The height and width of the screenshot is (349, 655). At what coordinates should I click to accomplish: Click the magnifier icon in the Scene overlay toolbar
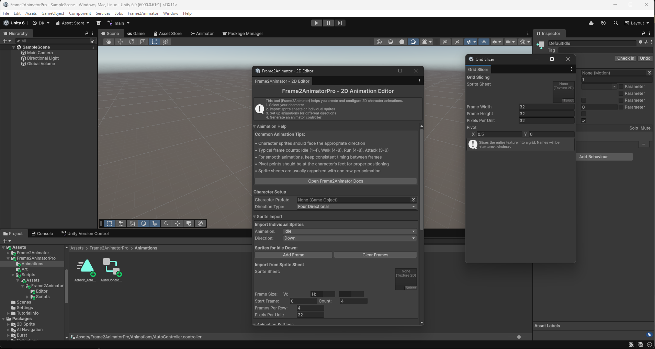point(166,223)
